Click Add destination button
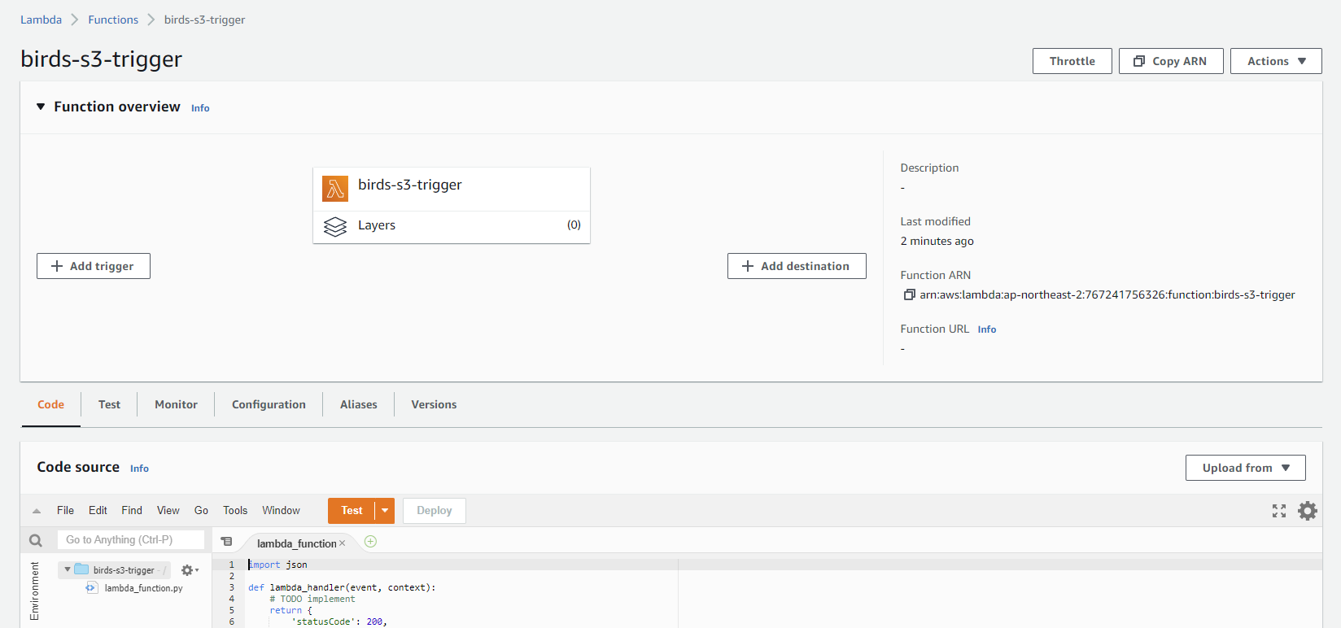 (x=797, y=266)
